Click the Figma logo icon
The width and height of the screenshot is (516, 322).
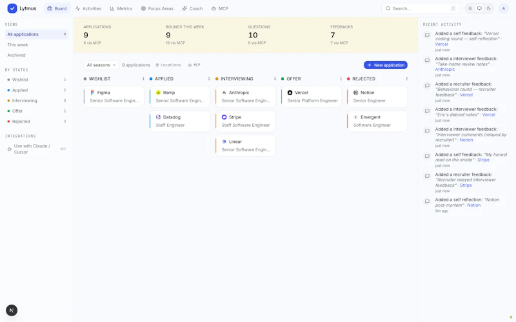pos(92,93)
